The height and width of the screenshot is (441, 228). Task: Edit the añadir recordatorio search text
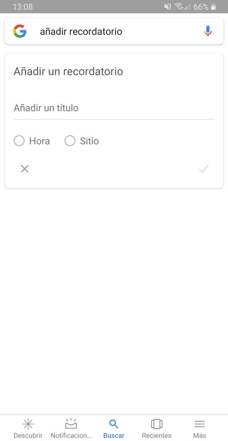[x=81, y=31]
